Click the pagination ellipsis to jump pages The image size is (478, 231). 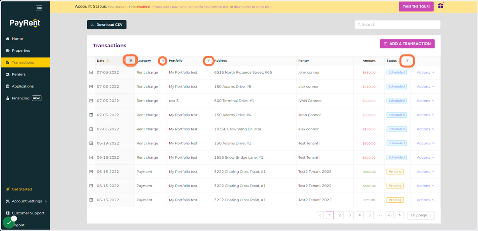[380, 215]
